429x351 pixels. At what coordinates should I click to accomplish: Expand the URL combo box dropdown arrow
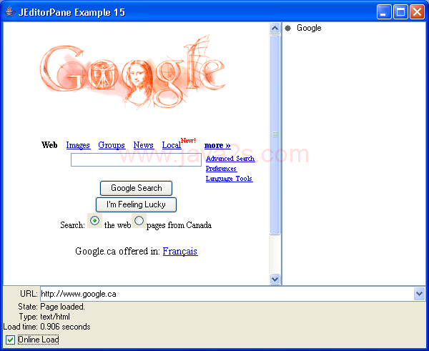click(x=420, y=294)
